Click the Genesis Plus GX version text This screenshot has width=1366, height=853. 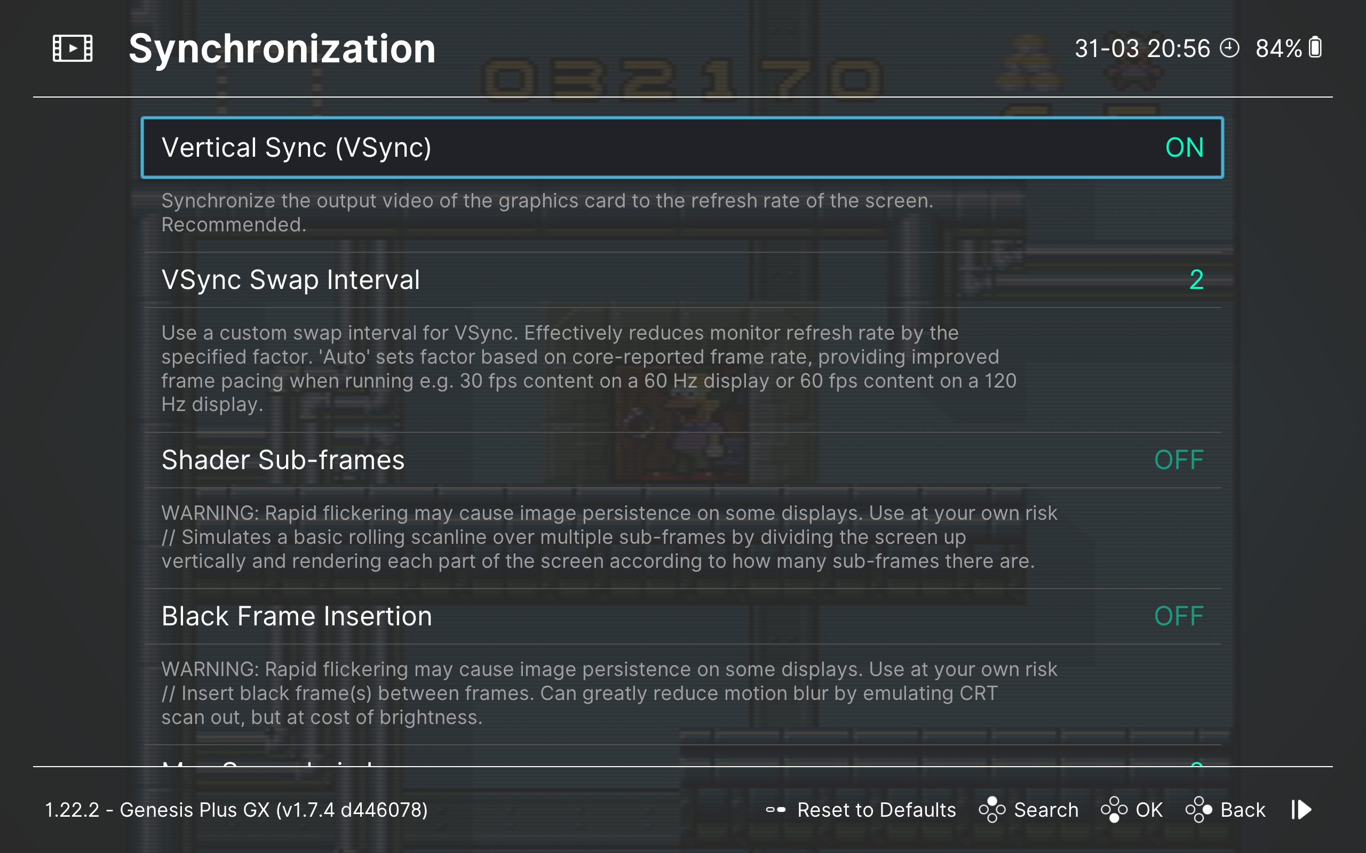(x=236, y=810)
